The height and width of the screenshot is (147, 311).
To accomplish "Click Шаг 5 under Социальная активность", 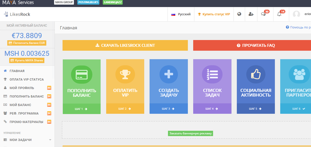I will click(256, 109).
